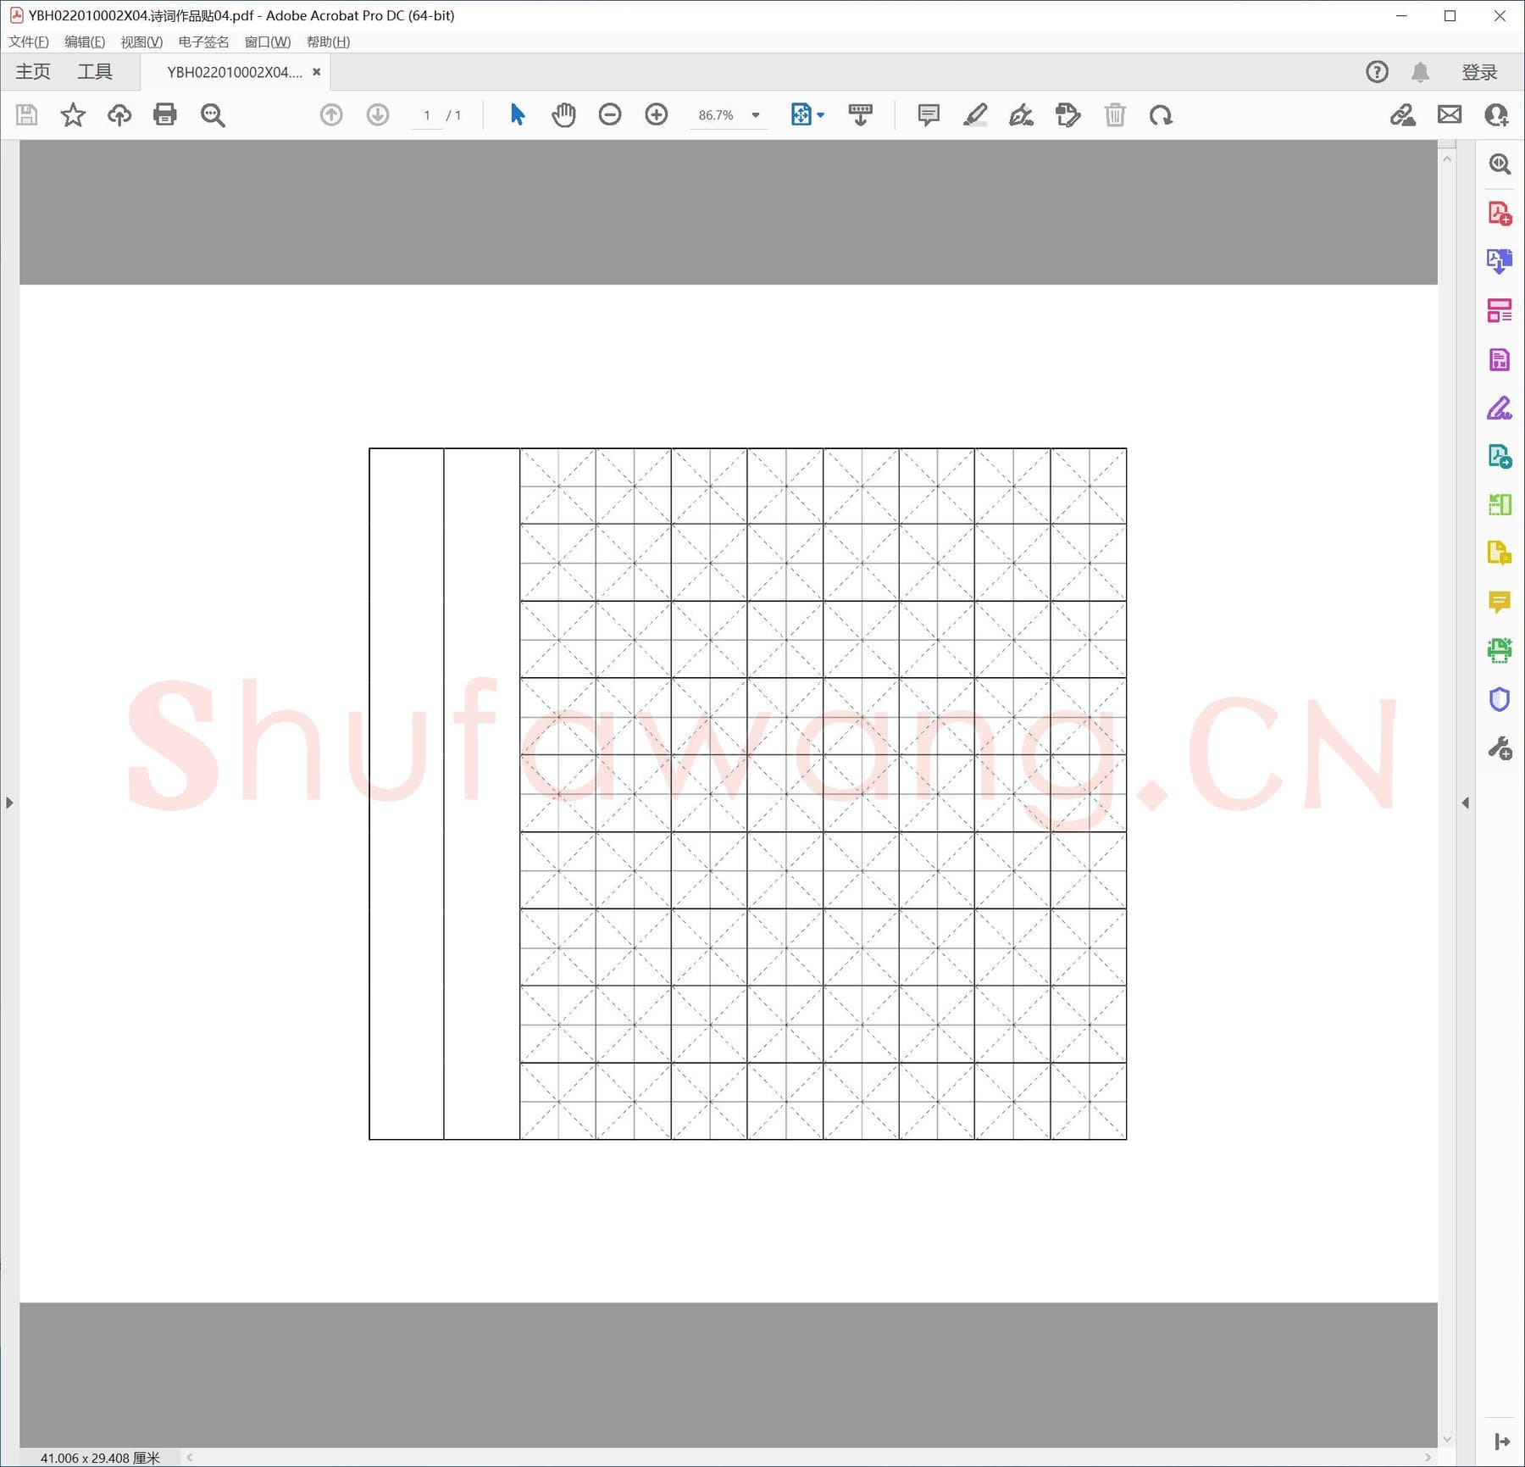Open the 编辑(E) menu

[85, 42]
